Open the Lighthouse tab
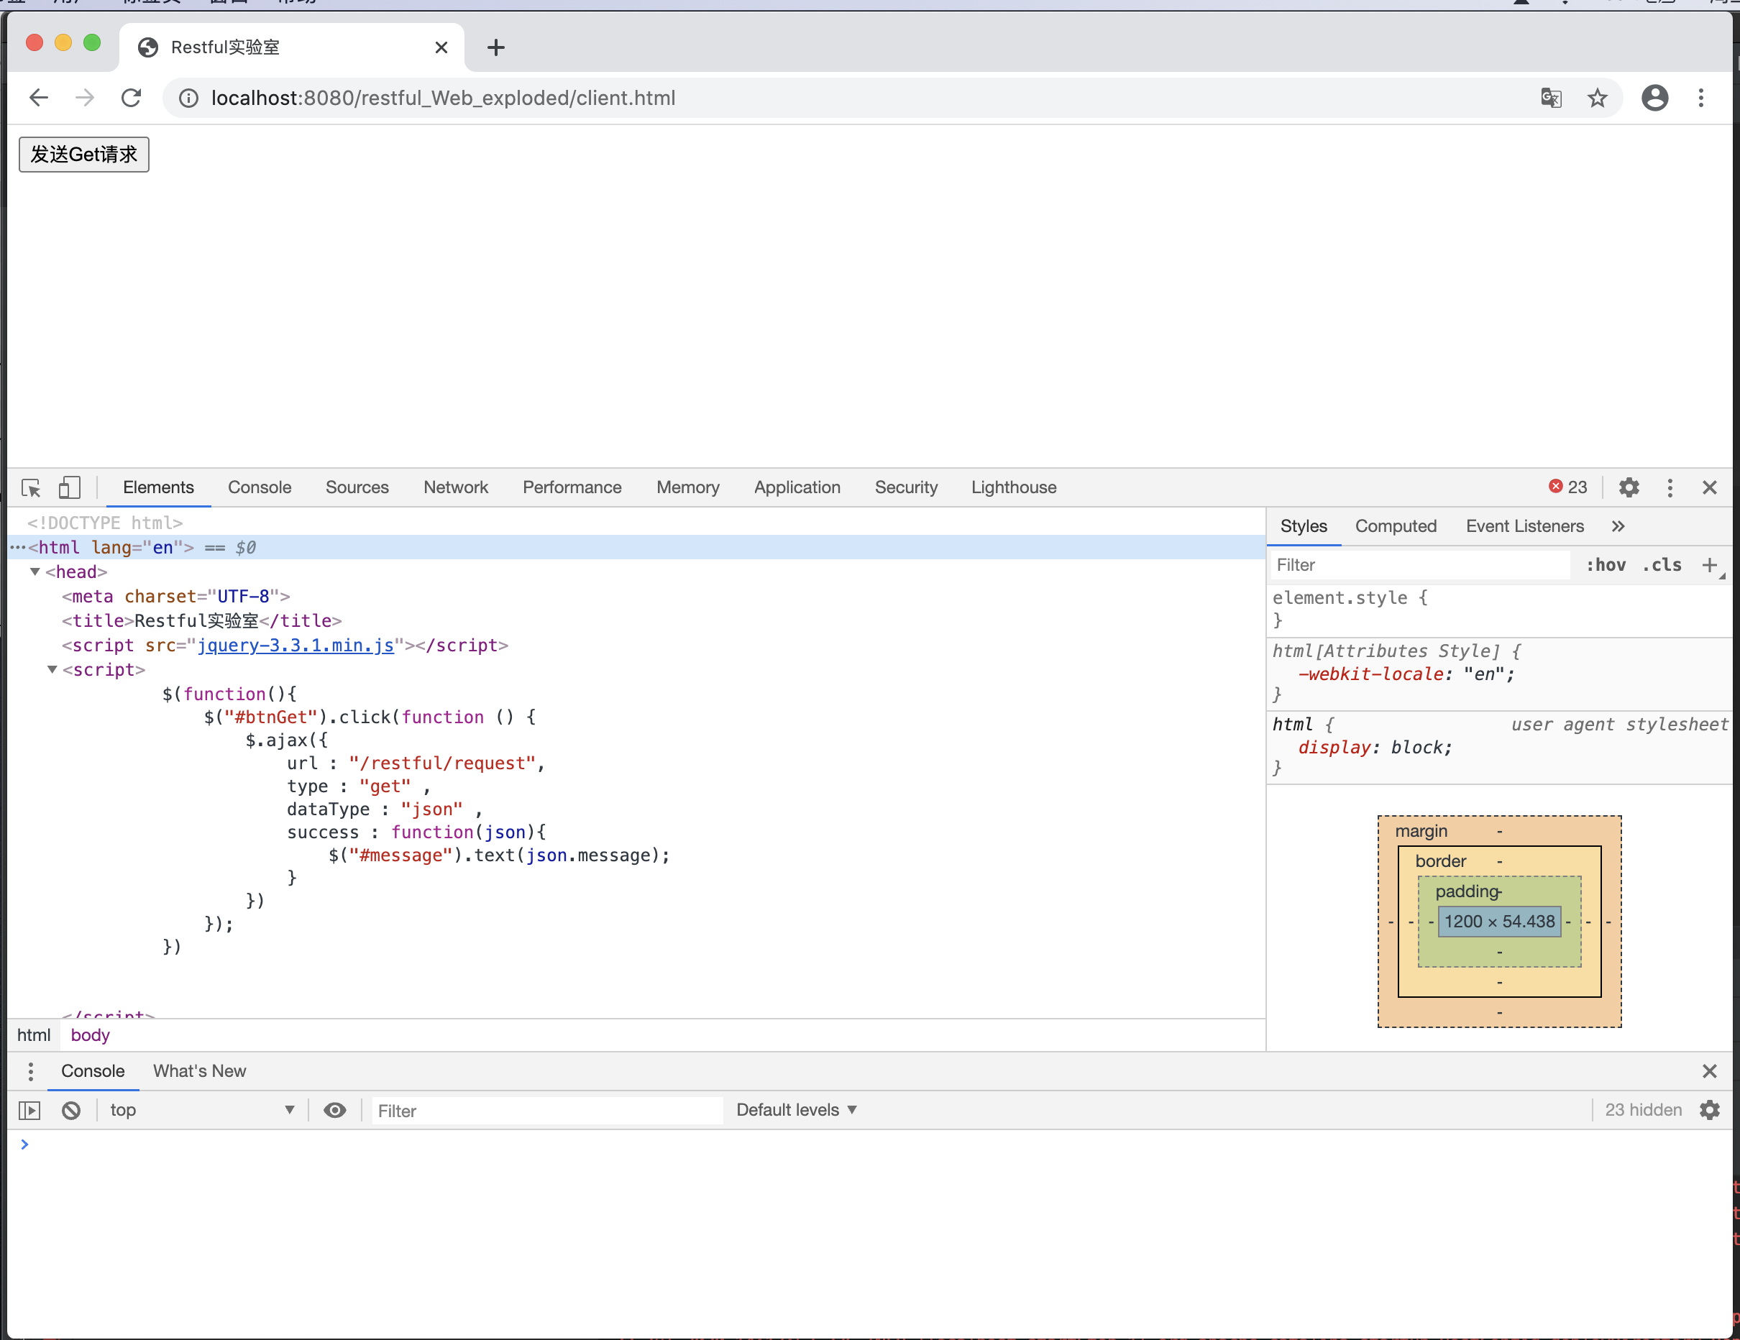 1013,487
